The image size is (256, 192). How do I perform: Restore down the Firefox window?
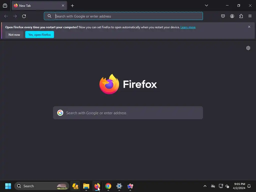coord(239,5)
